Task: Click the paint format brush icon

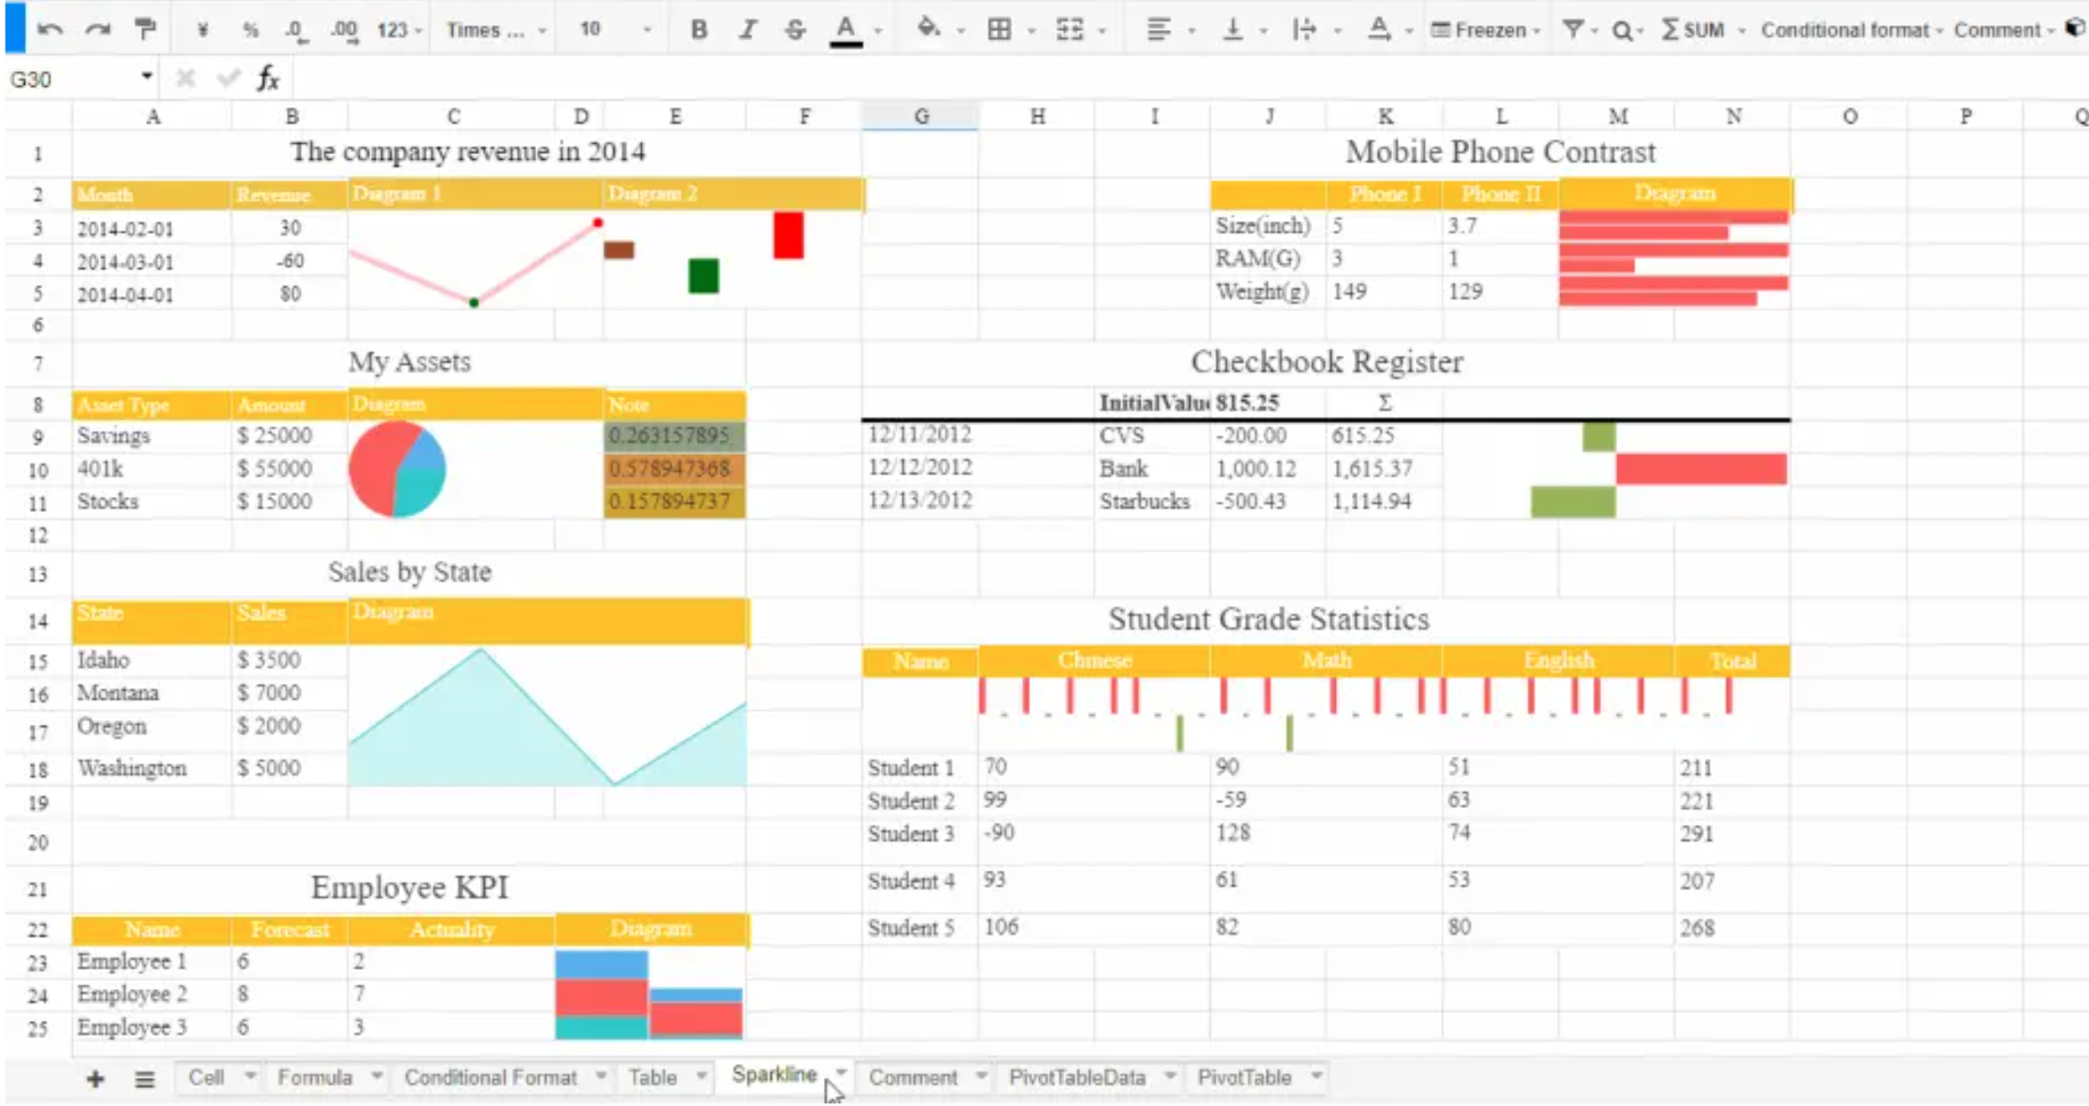Action: tap(145, 30)
